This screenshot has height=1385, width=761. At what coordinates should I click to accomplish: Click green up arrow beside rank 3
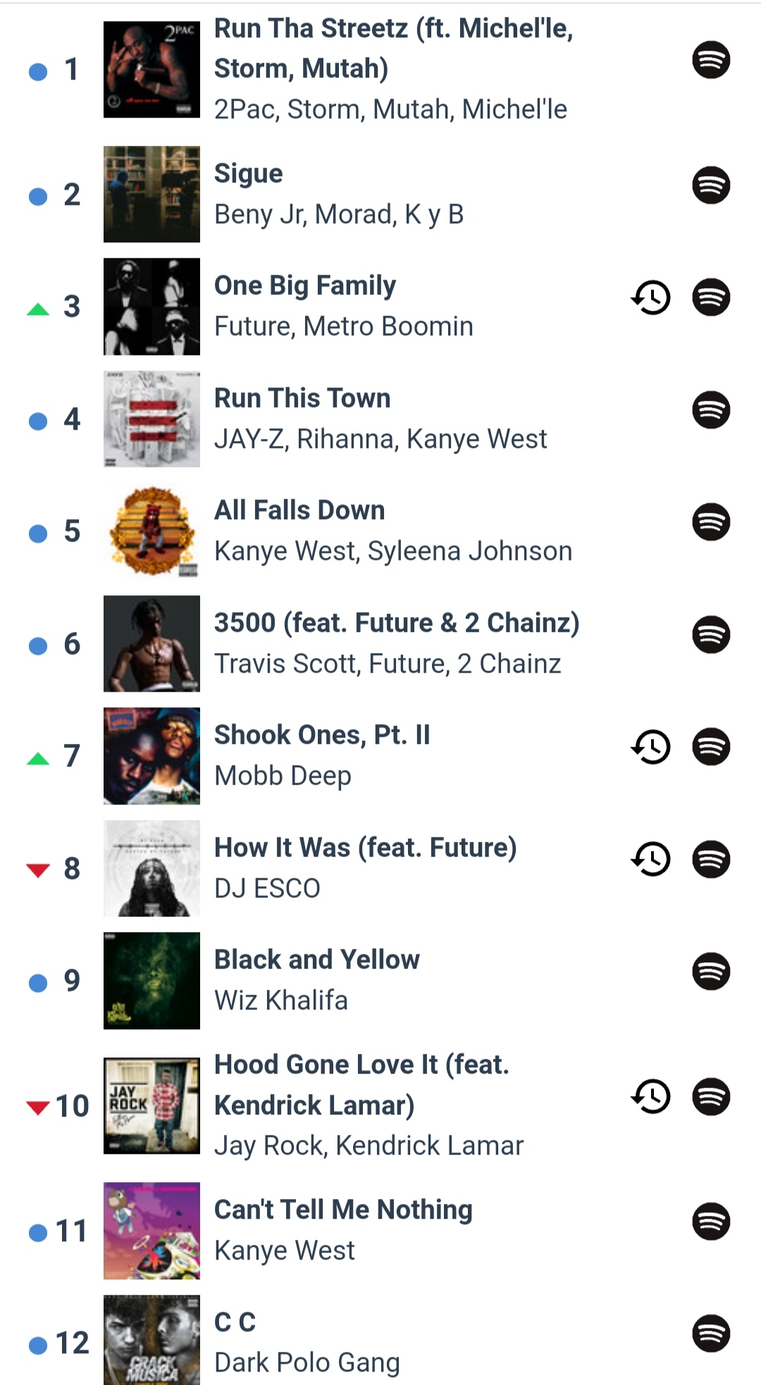pos(38,309)
